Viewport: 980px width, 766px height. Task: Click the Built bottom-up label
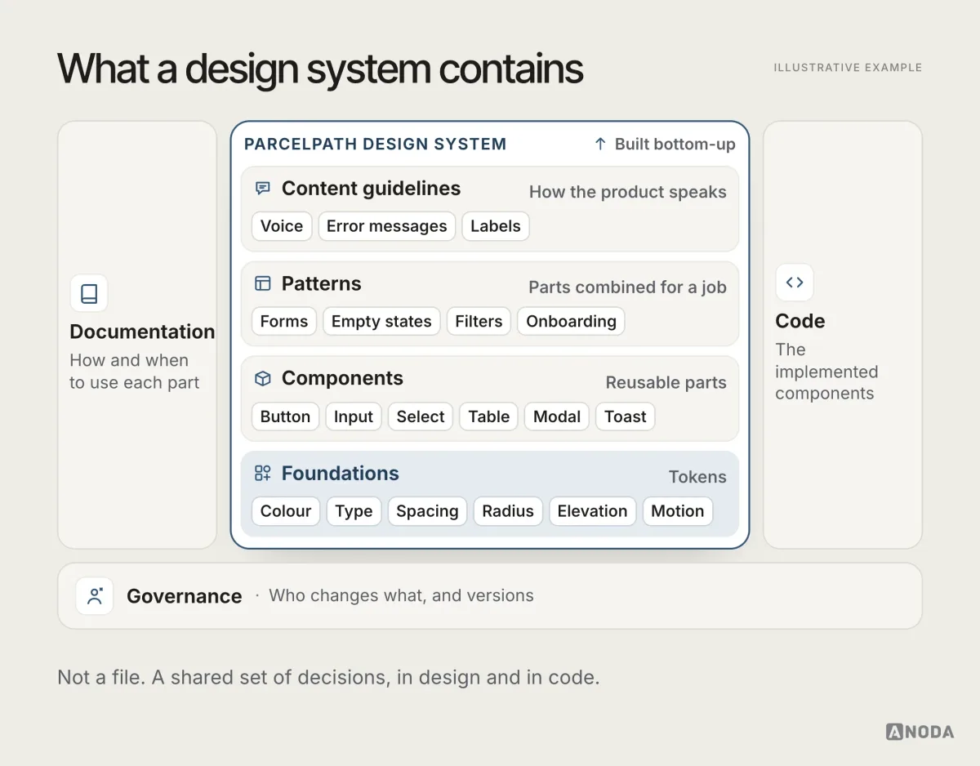(675, 145)
